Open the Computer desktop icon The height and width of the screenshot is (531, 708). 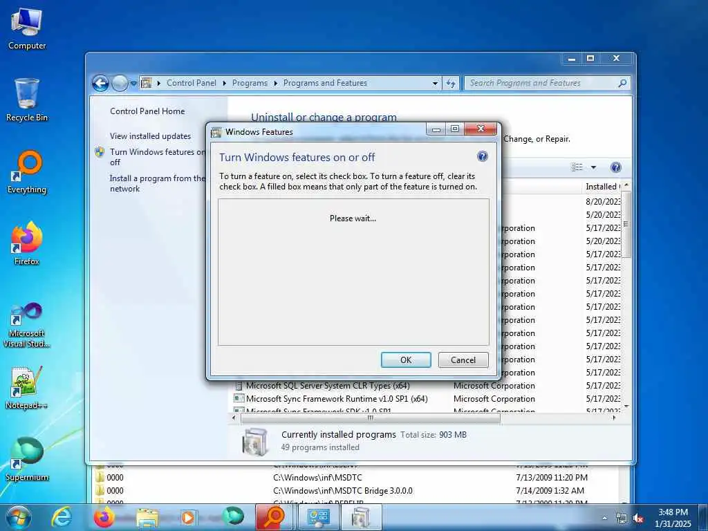pos(27,29)
